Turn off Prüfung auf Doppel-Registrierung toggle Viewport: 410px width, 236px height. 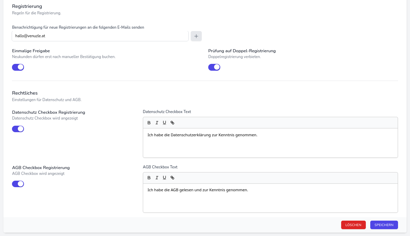[x=214, y=67]
